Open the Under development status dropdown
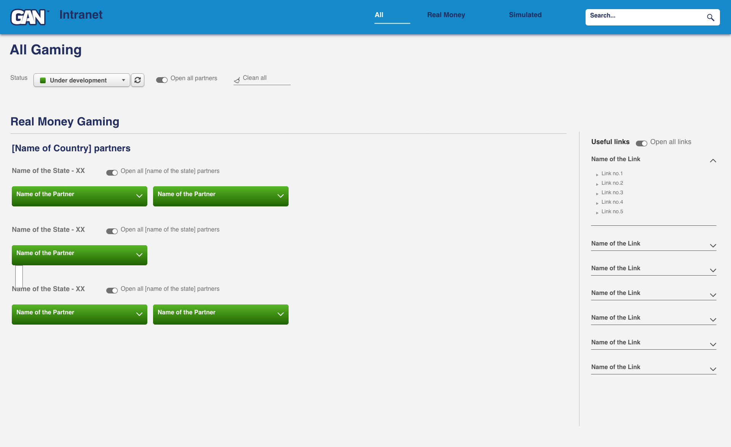The image size is (731, 447). click(x=82, y=80)
